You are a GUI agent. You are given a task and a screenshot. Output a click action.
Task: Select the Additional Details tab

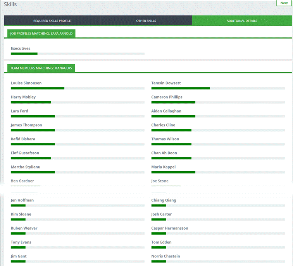click(242, 20)
